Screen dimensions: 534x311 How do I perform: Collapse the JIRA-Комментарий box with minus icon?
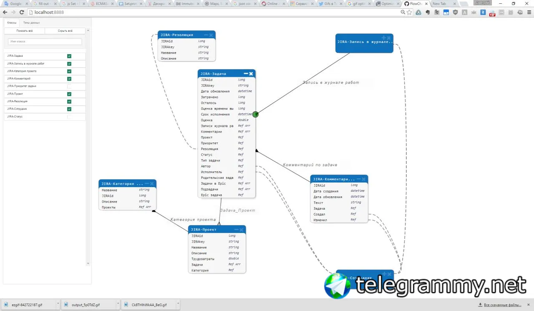tap(358, 179)
